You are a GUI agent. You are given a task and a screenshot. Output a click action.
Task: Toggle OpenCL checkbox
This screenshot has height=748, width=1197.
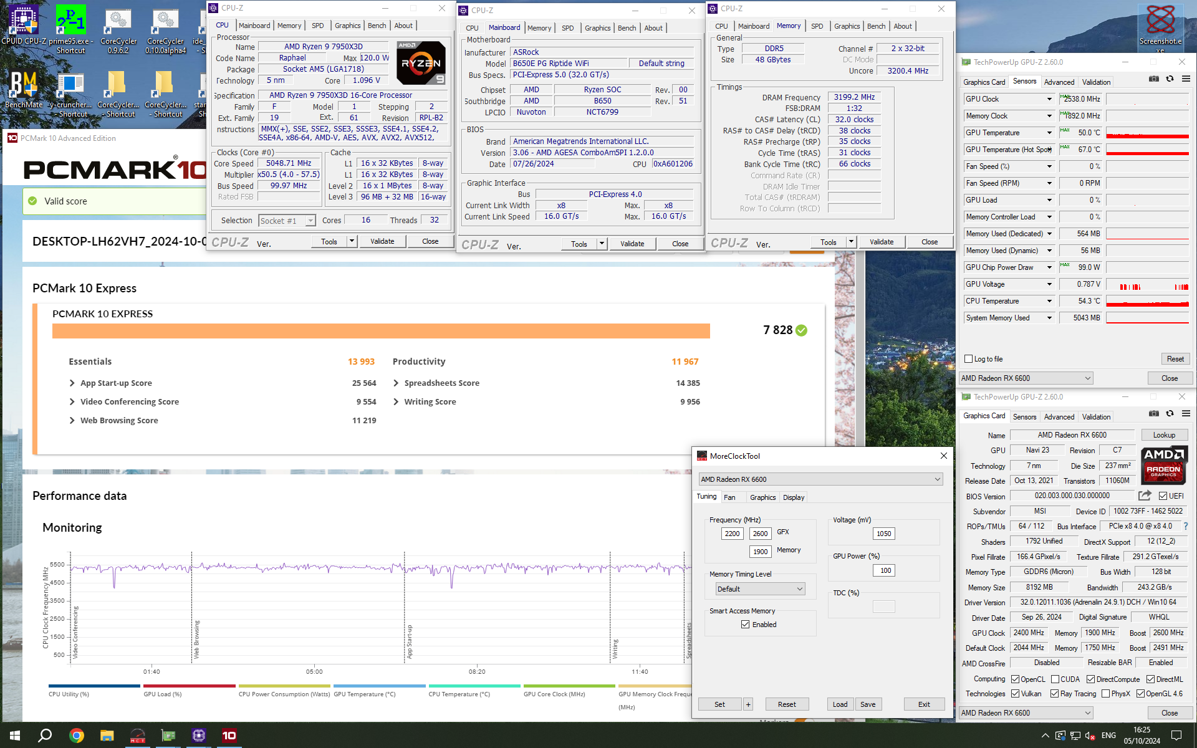pyautogui.click(x=1015, y=679)
